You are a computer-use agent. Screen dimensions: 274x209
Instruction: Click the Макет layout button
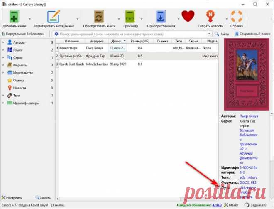[231, 205]
